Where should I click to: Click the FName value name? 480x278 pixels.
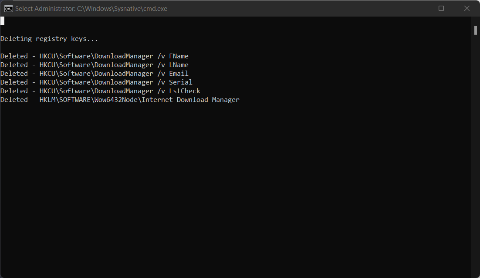click(x=179, y=56)
